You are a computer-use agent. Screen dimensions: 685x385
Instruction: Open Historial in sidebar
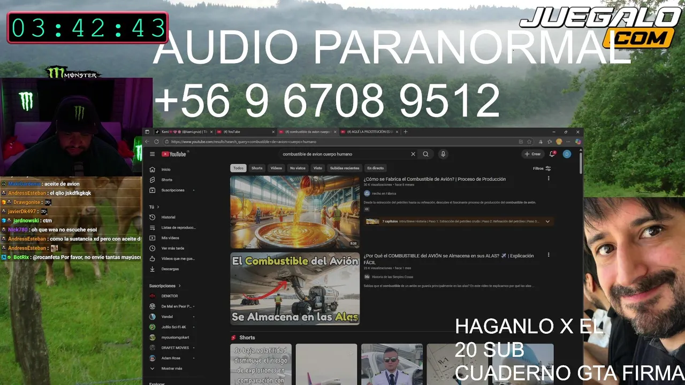tap(168, 217)
